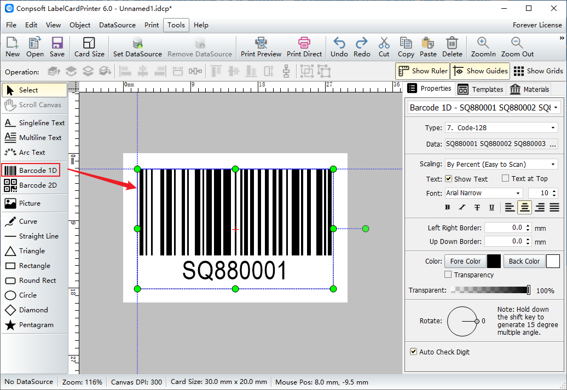Select the Arc Text tool
Image resolution: width=567 pixels, height=390 pixels.
click(34, 153)
